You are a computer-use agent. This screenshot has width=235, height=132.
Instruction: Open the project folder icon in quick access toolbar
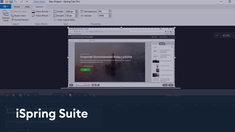pyautogui.click(x=7, y=2)
